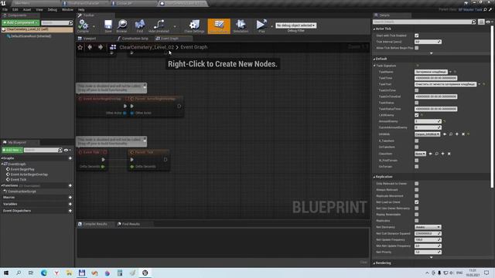Toggle Net Use Owner Relevancy checkbox
Image resolution: width=495 pixels, height=278 pixels.
point(416,208)
